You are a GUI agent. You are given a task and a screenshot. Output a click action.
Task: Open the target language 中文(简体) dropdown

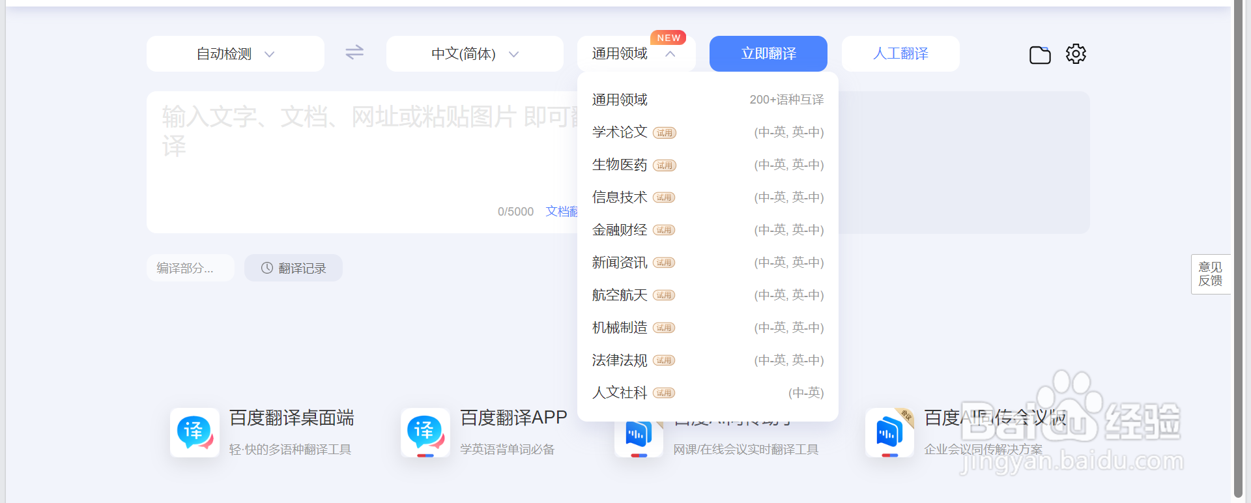(475, 53)
